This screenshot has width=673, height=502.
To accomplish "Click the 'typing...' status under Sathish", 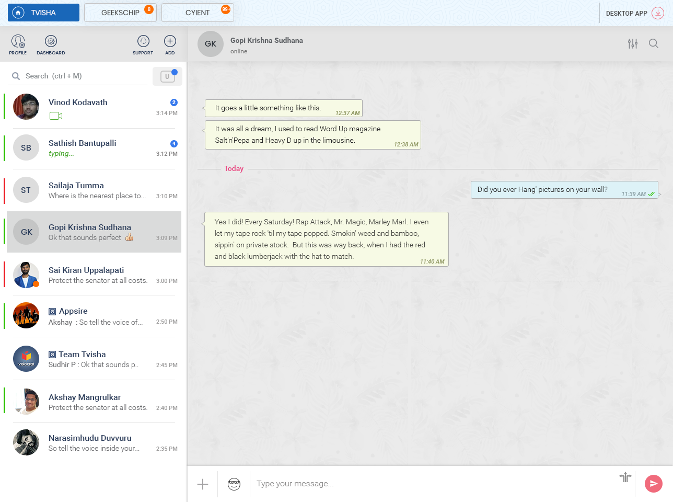I will click(61, 154).
